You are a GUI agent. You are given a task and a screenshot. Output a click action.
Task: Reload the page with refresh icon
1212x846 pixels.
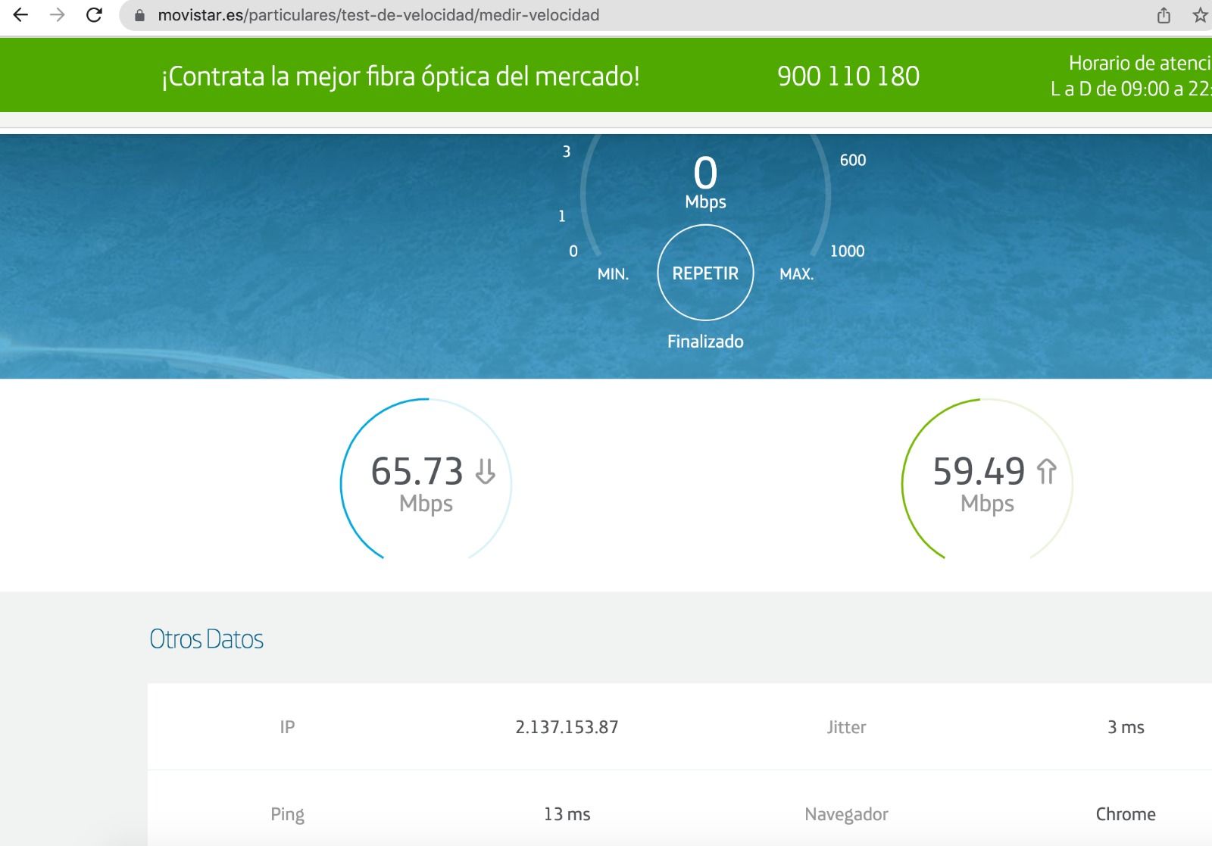[94, 15]
